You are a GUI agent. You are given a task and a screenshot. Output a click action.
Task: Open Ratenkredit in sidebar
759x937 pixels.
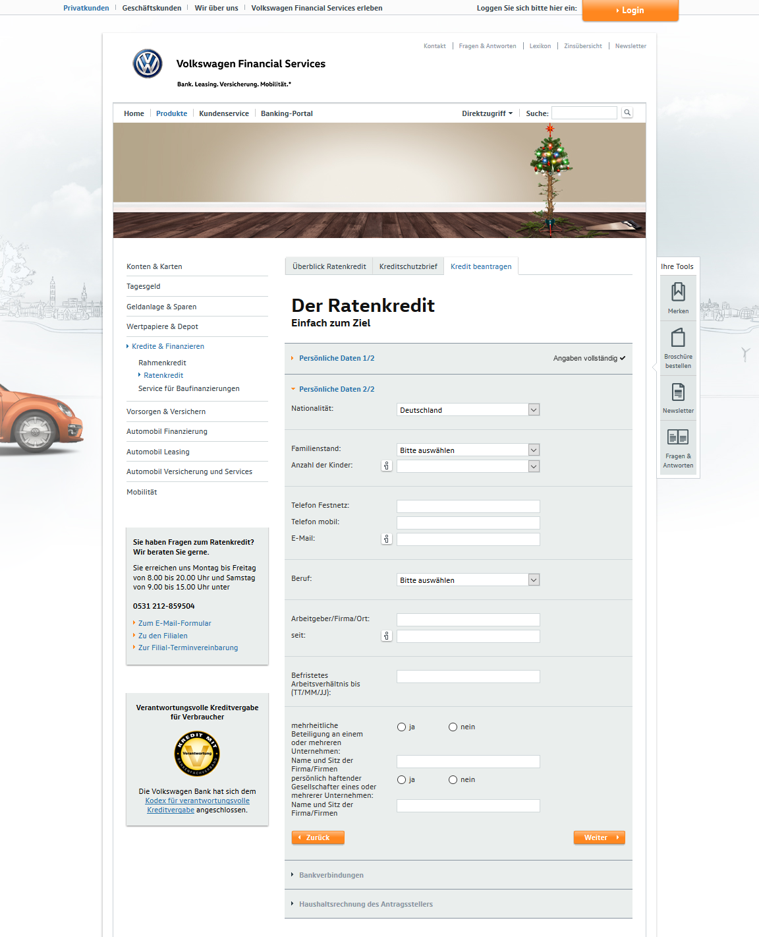tap(163, 375)
